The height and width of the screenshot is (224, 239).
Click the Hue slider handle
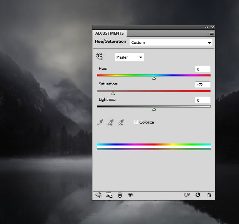154,78
